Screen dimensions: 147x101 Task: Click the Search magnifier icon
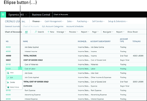[36, 32]
